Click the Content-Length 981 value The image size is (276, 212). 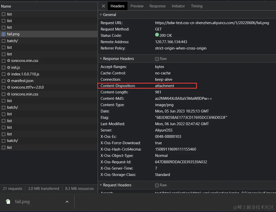pos(158,92)
